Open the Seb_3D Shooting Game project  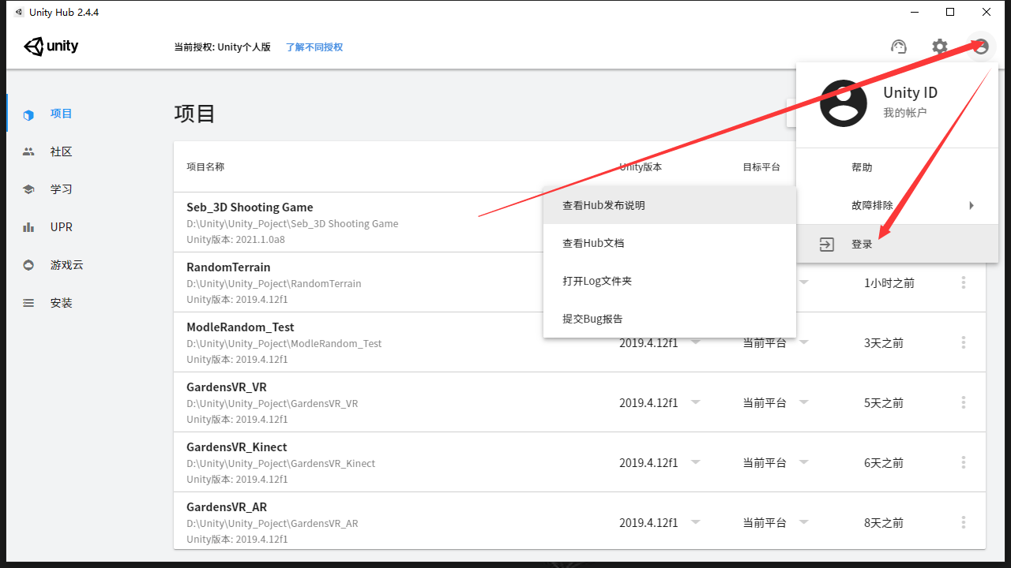250,207
